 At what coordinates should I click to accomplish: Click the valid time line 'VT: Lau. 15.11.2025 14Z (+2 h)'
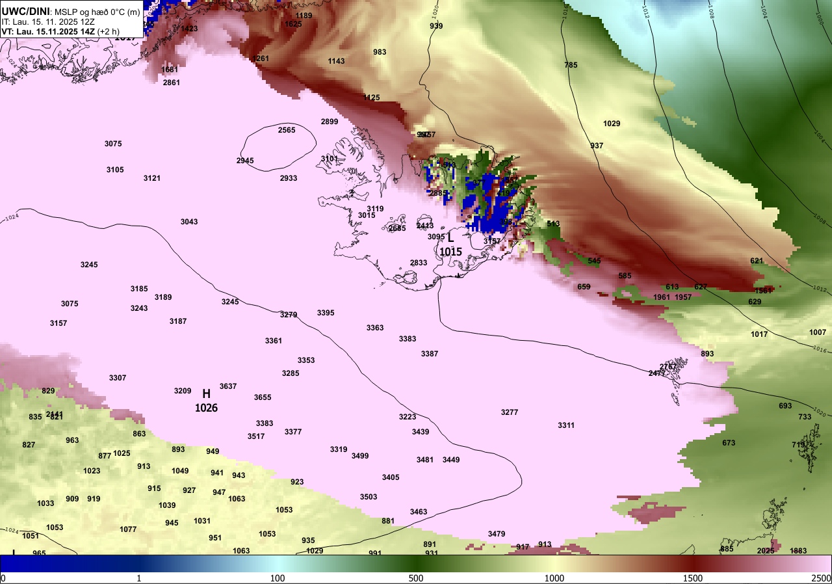[x=60, y=31]
